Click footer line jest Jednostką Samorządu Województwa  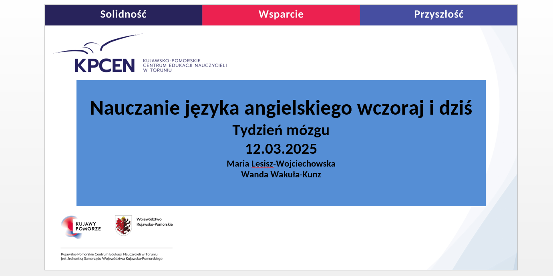pos(112,259)
